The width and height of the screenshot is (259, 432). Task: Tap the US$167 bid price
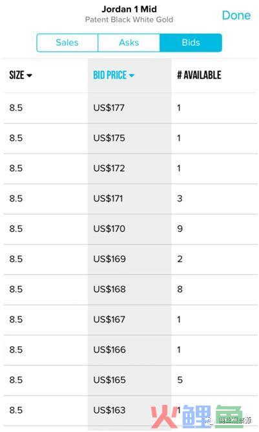(109, 320)
